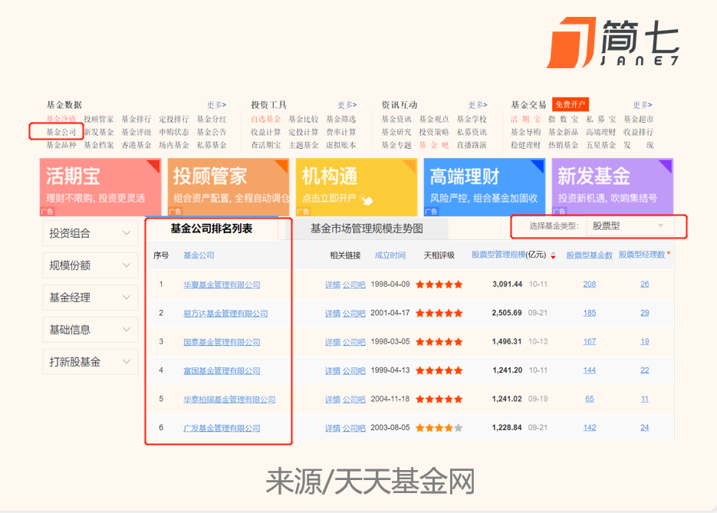The height and width of the screenshot is (513, 717).
Task: Open the 机构通 yellow banner
Action: (357, 187)
